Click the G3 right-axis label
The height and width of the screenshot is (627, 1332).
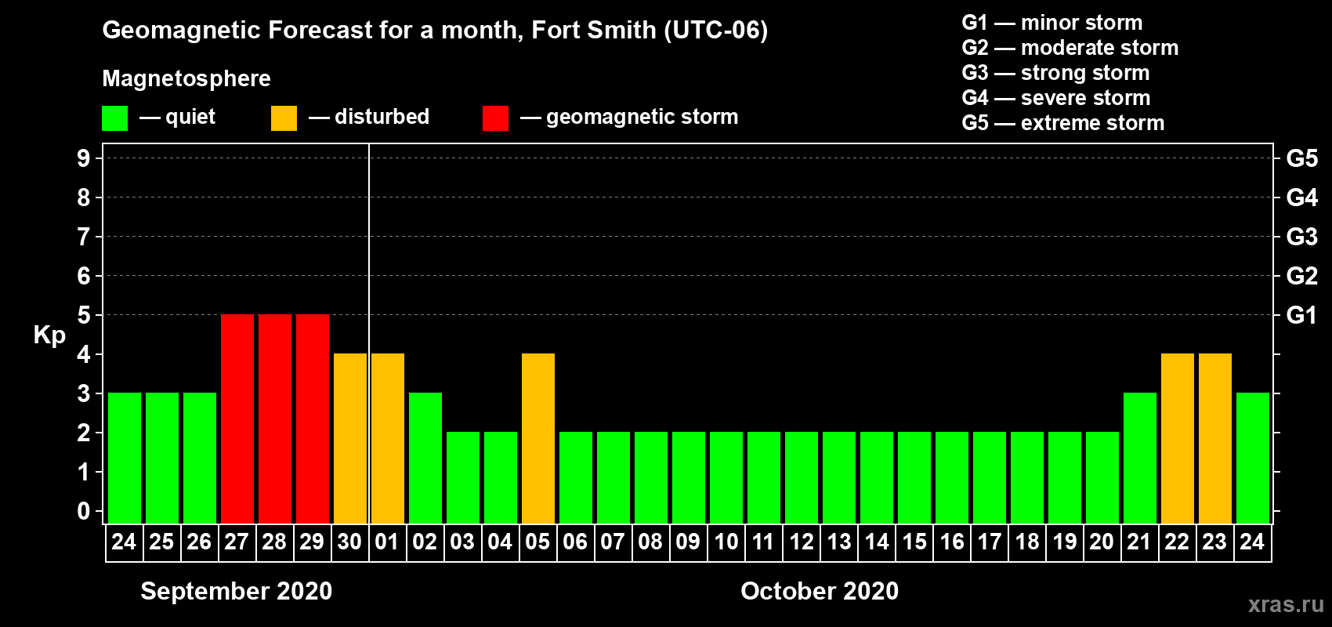tap(1301, 237)
